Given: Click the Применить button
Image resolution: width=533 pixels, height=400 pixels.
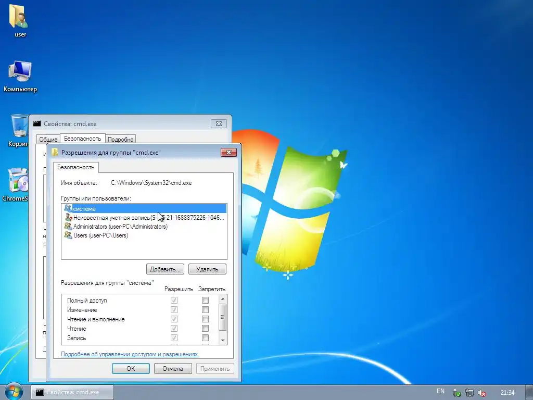Looking at the screenshot, I should 215,368.
